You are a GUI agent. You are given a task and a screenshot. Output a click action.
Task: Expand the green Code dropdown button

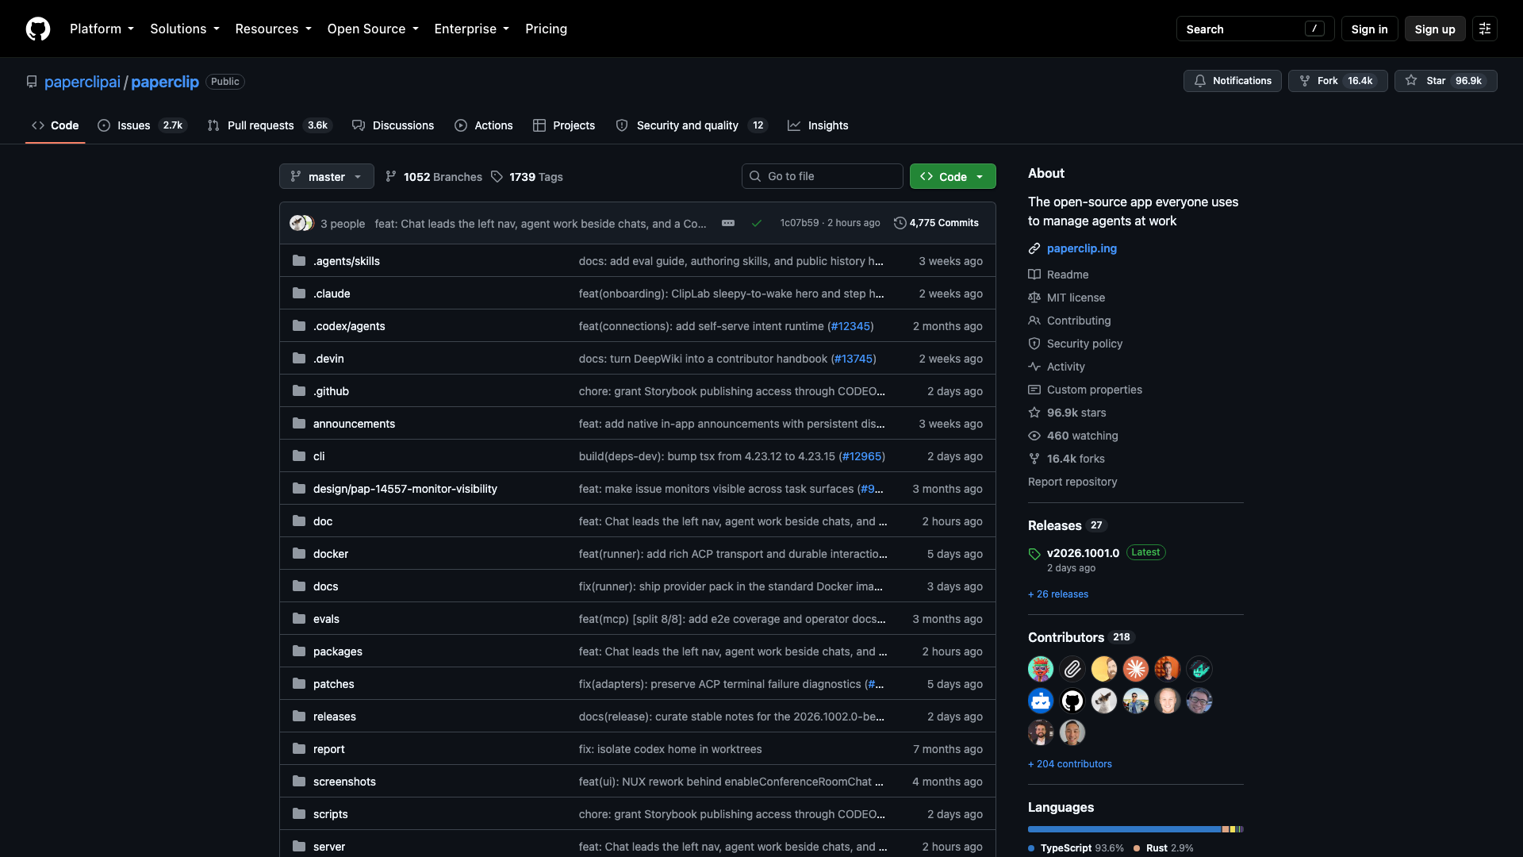[953, 176]
